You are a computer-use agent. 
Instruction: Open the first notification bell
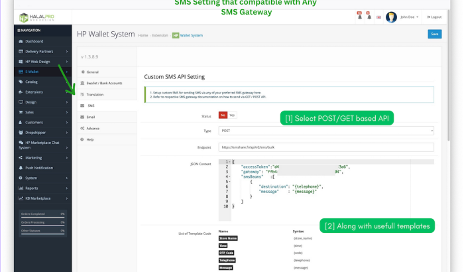[x=359, y=17]
